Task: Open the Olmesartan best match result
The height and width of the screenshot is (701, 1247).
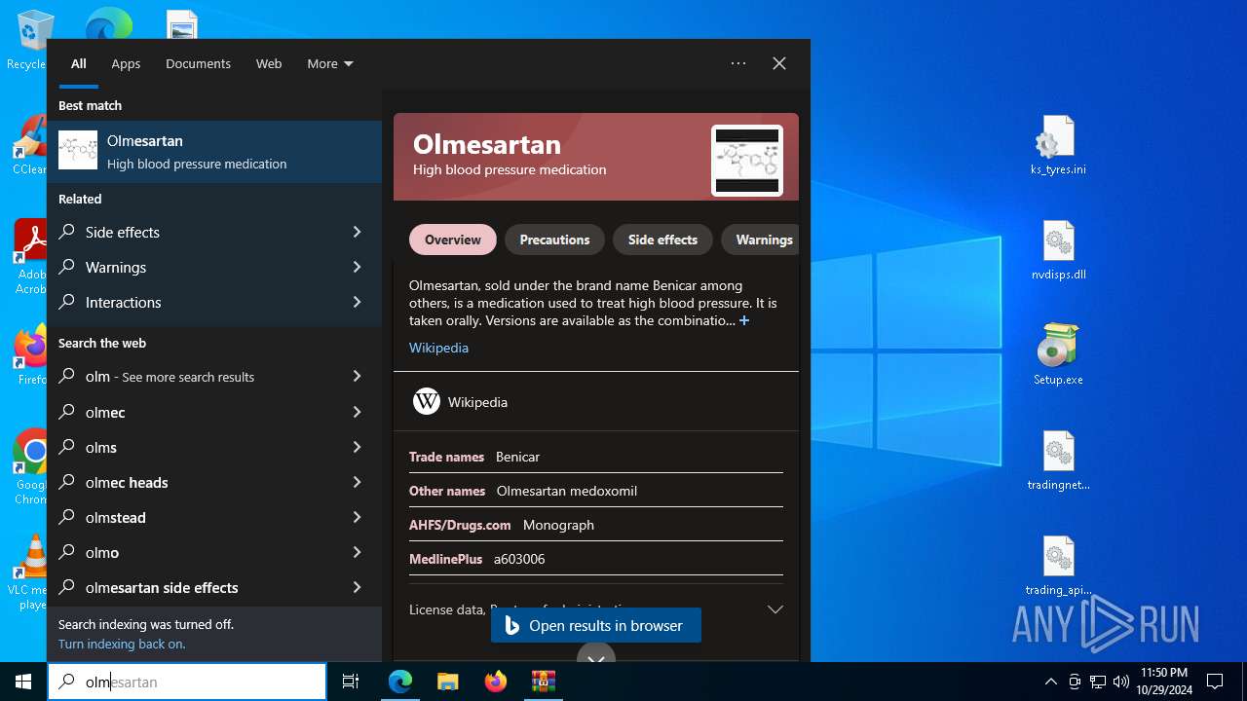Action: (x=214, y=152)
